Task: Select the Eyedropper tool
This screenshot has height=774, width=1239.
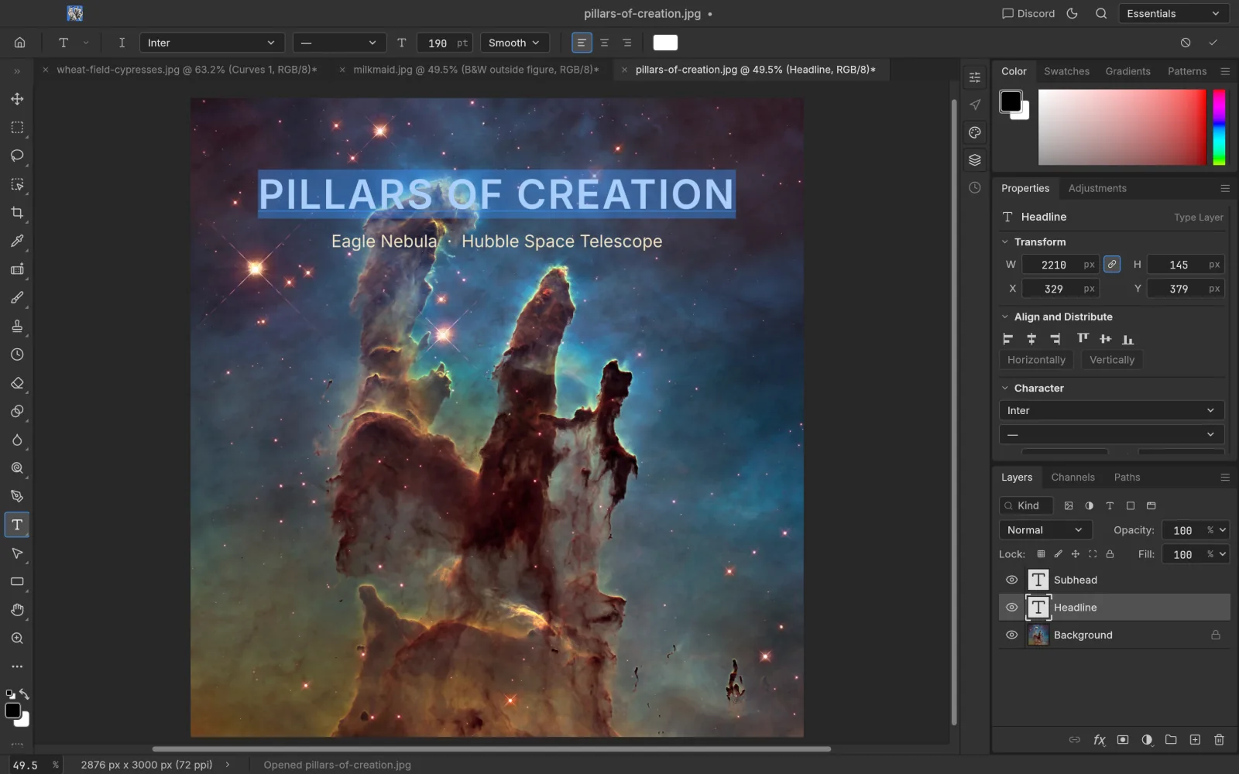Action: pos(17,241)
